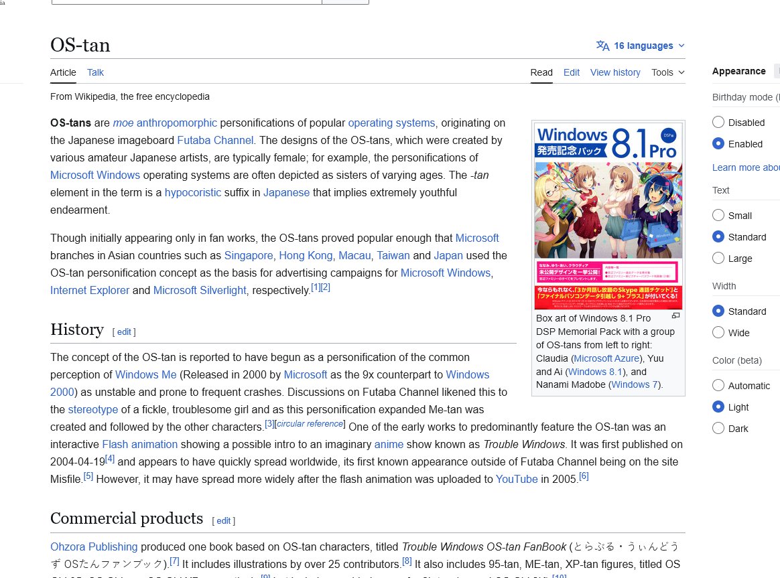Open the YouTube link
The image size is (780, 578).
point(517,479)
